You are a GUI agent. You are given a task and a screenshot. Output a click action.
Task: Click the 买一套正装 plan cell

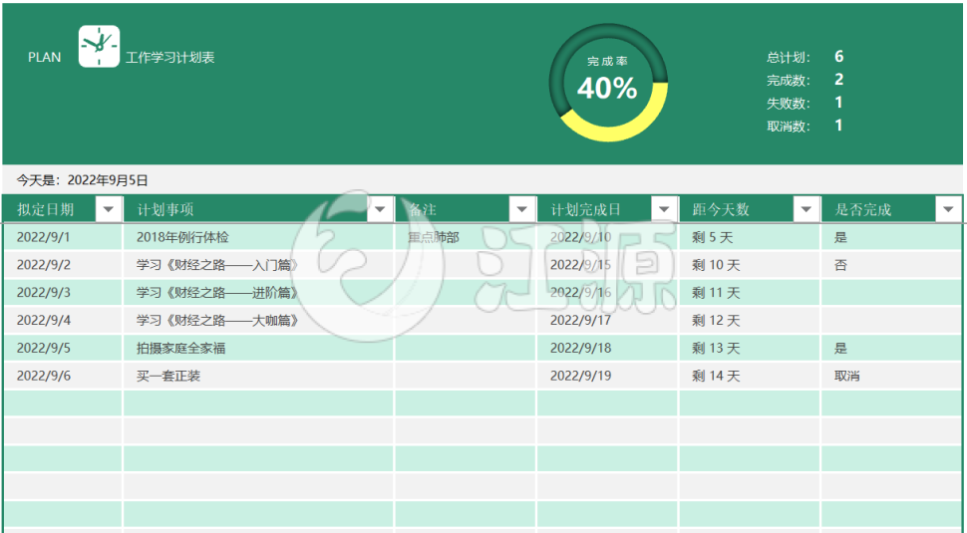coord(168,376)
